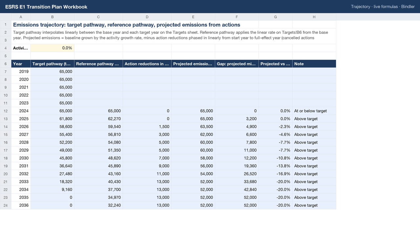Click reference pathway value 48,620
Screen dimensions: 420x236
[98, 158]
